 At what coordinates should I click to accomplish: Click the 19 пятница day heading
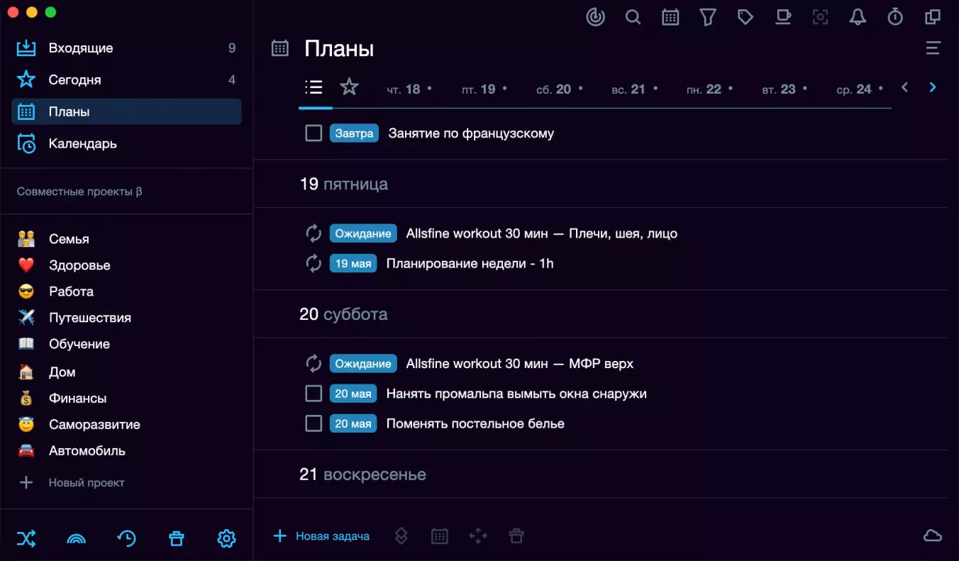pos(343,184)
